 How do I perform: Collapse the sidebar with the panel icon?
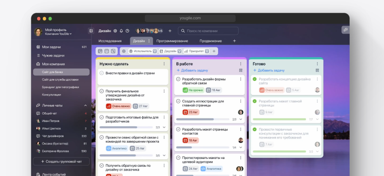[91, 31]
